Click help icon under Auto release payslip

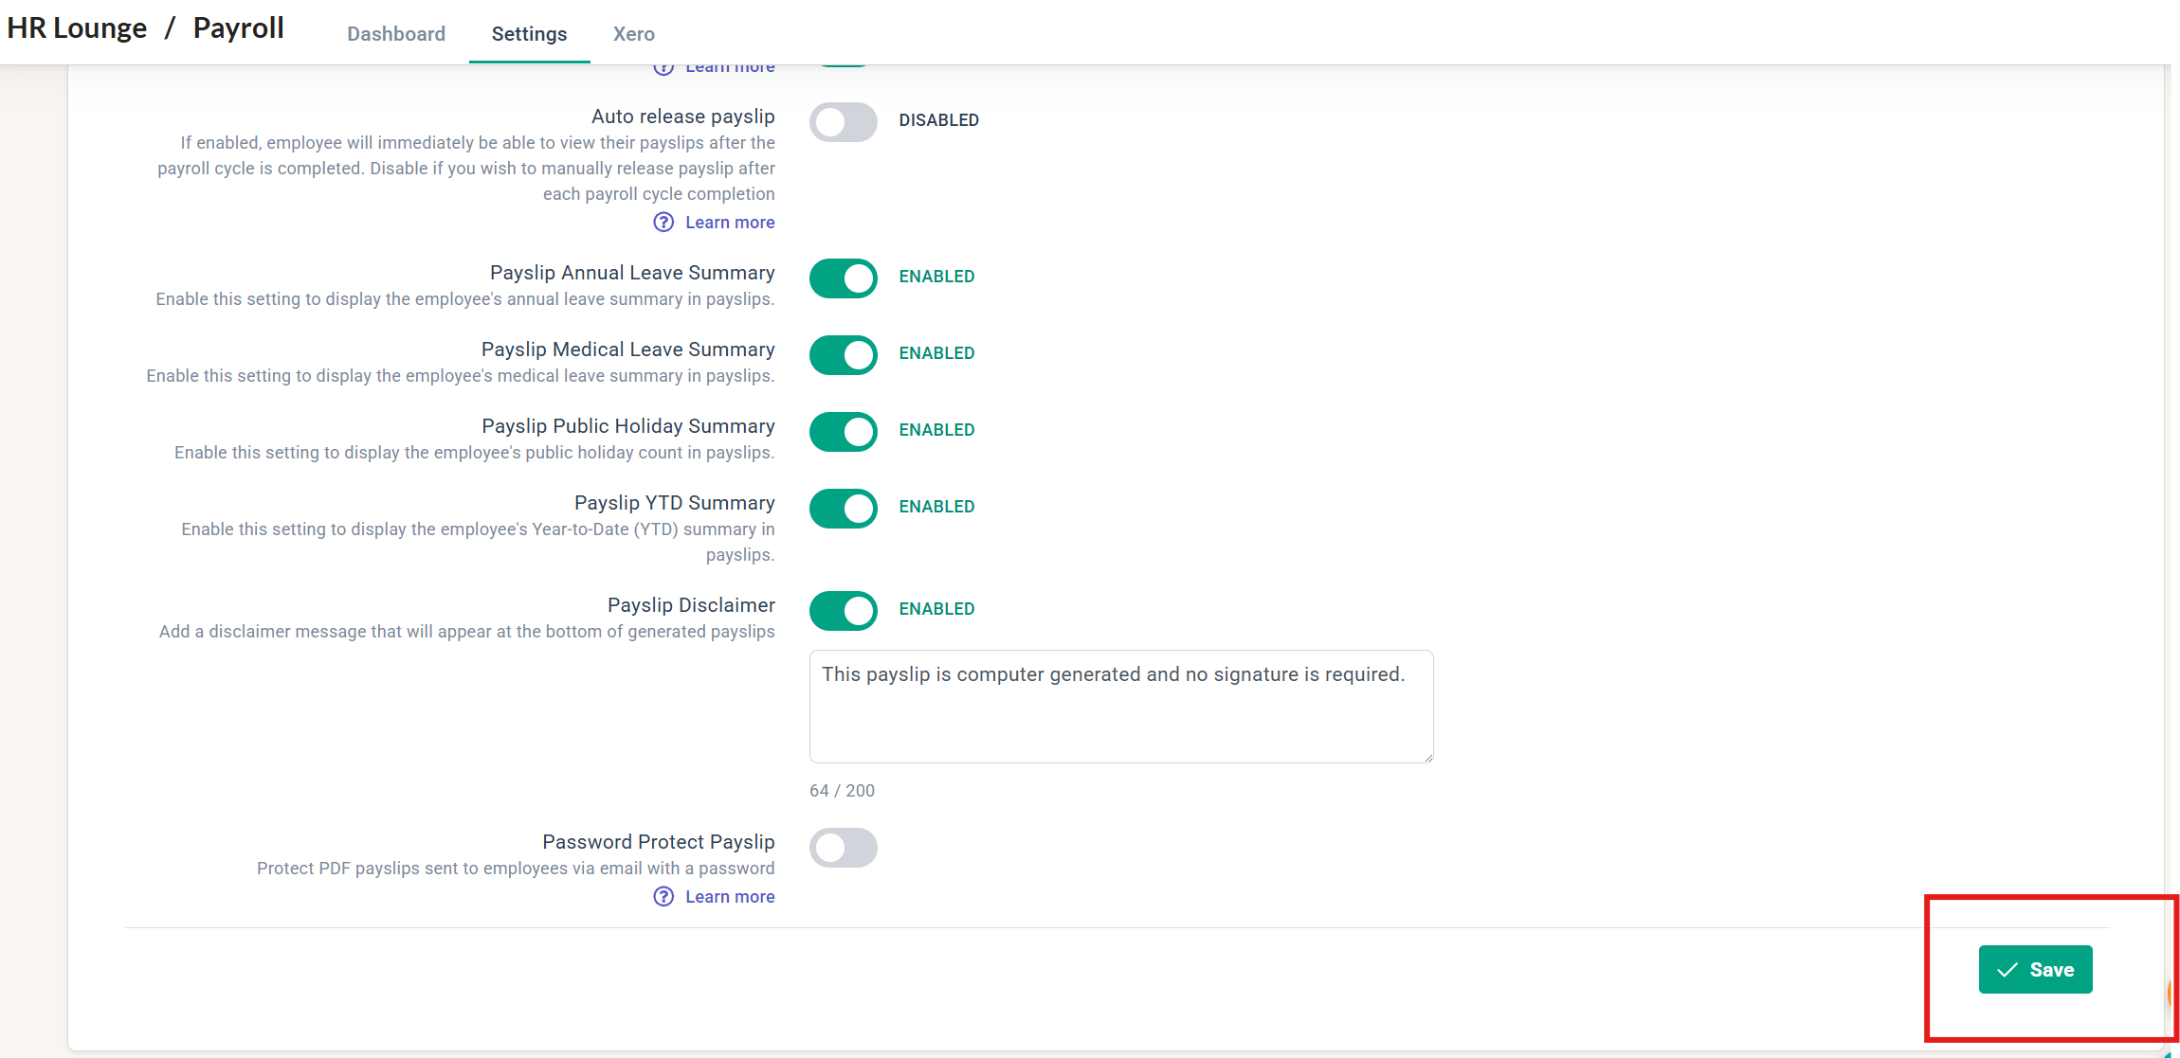click(663, 222)
